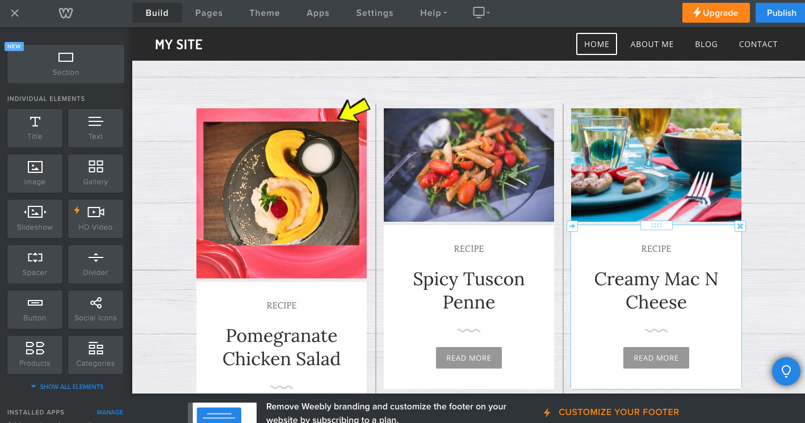Choose the Button element
Viewport: 805px width, 423px height.
tap(35, 310)
